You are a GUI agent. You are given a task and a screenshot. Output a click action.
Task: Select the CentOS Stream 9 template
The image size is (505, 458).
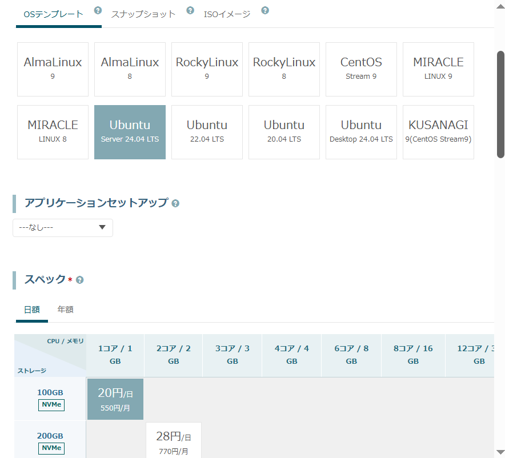tap(361, 69)
